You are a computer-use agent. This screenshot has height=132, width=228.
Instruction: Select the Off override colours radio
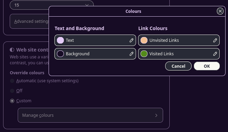tap(12, 91)
